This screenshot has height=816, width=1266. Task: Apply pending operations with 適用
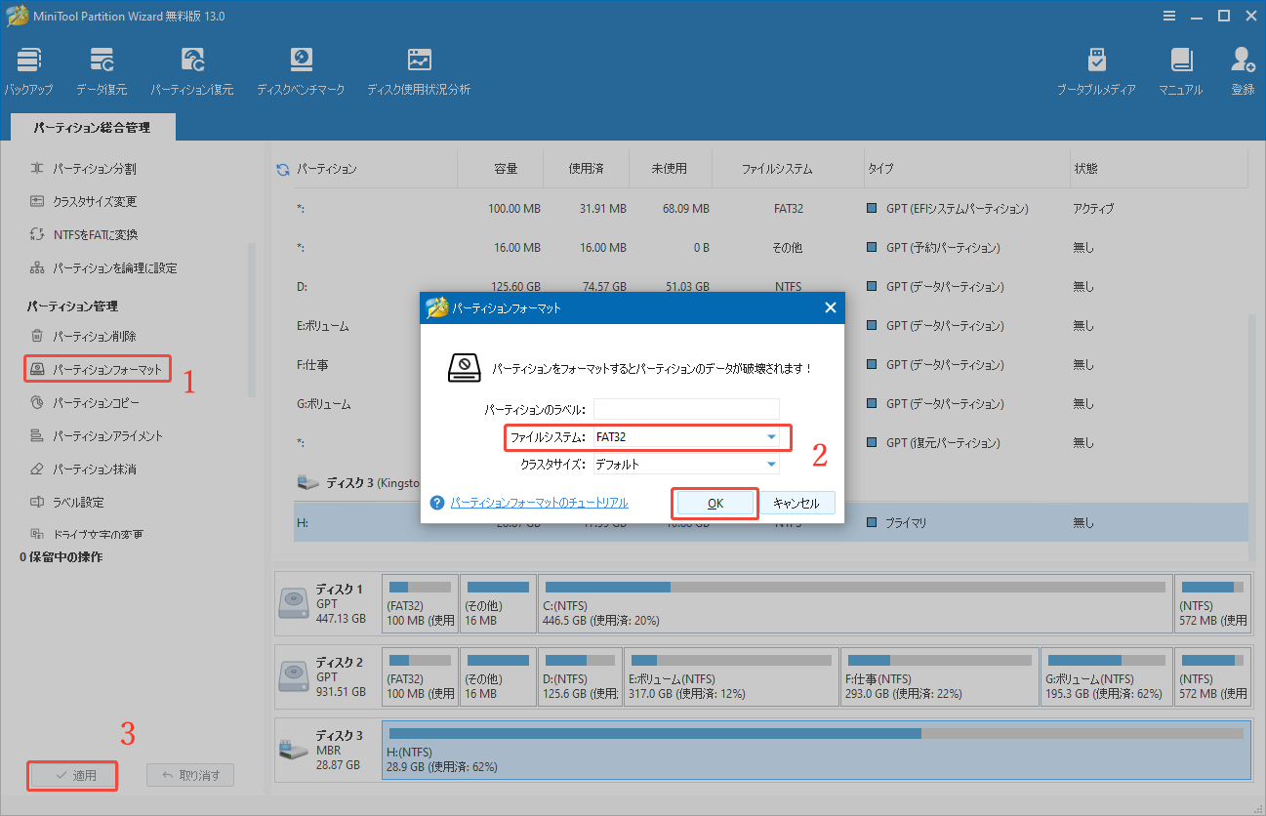(x=71, y=775)
